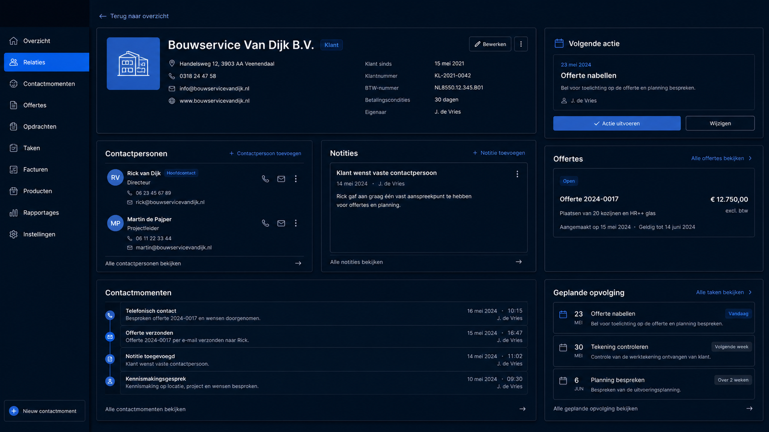This screenshot has height=432, width=769.
Task: Open Offerte 2024-0017 card
Action: point(654,203)
